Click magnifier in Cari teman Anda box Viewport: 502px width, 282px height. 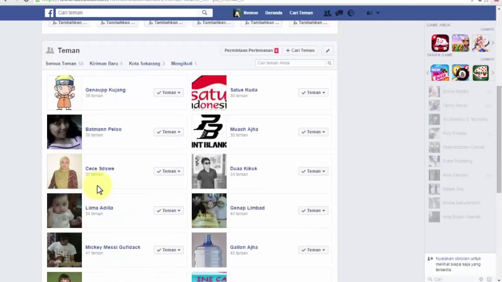pyautogui.click(x=329, y=63)
